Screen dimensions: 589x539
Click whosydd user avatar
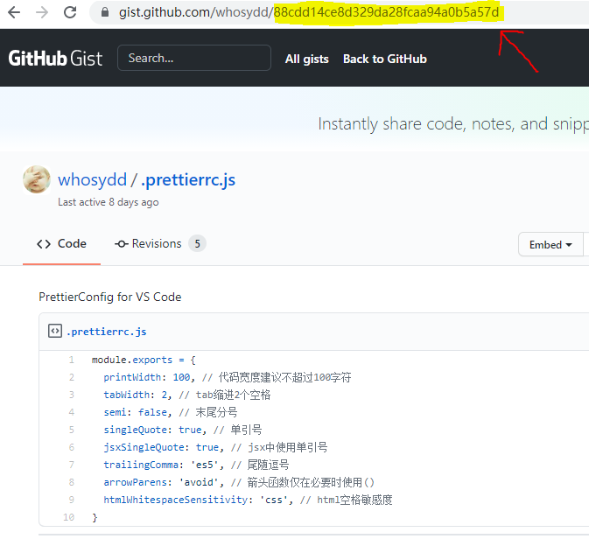tap(37, 179)
